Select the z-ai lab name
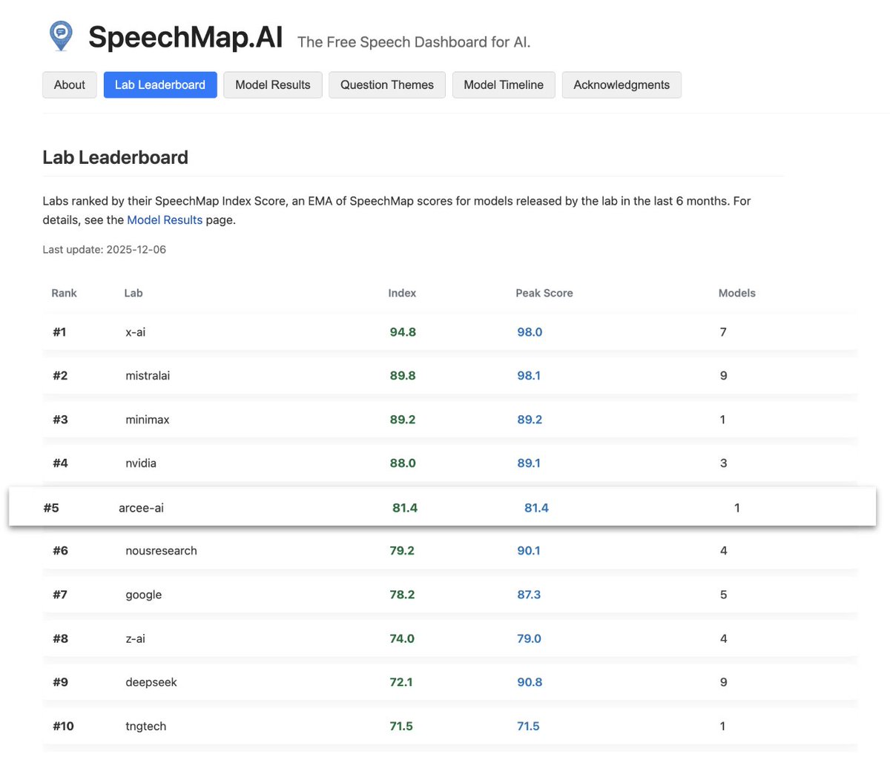Screen dimensions: 890x757 click(x=136, y=638)
